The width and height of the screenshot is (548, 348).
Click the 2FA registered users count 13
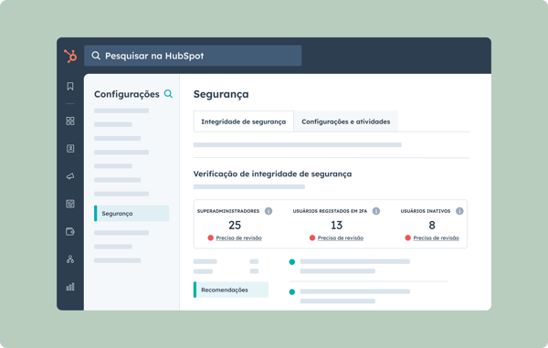[x=336, y=225]
